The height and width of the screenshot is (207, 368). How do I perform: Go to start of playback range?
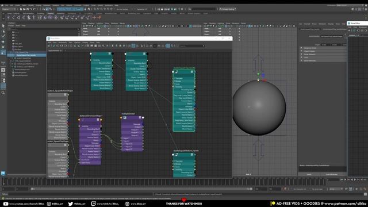click(342, 179)
